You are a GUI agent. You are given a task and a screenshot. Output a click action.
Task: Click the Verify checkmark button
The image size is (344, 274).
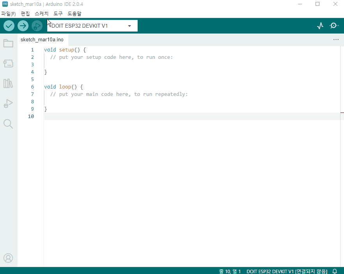point(9,26)
